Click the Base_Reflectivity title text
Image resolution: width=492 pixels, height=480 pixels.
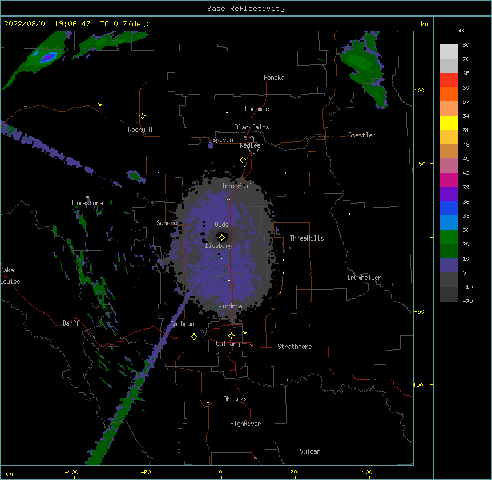[246, 9]
